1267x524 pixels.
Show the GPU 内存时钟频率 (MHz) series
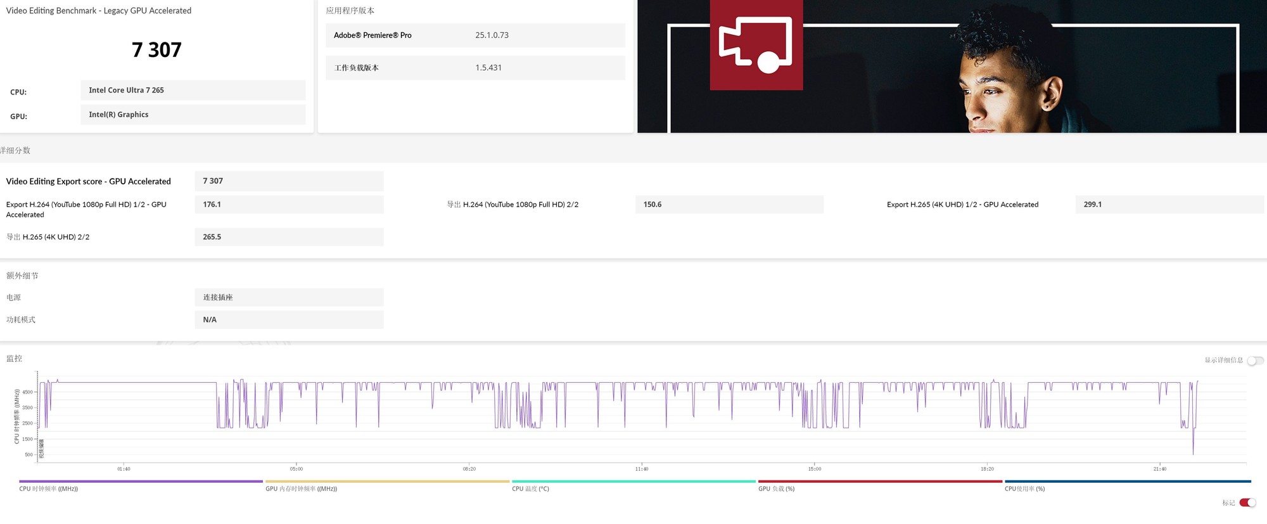click(x=301, y=489)
